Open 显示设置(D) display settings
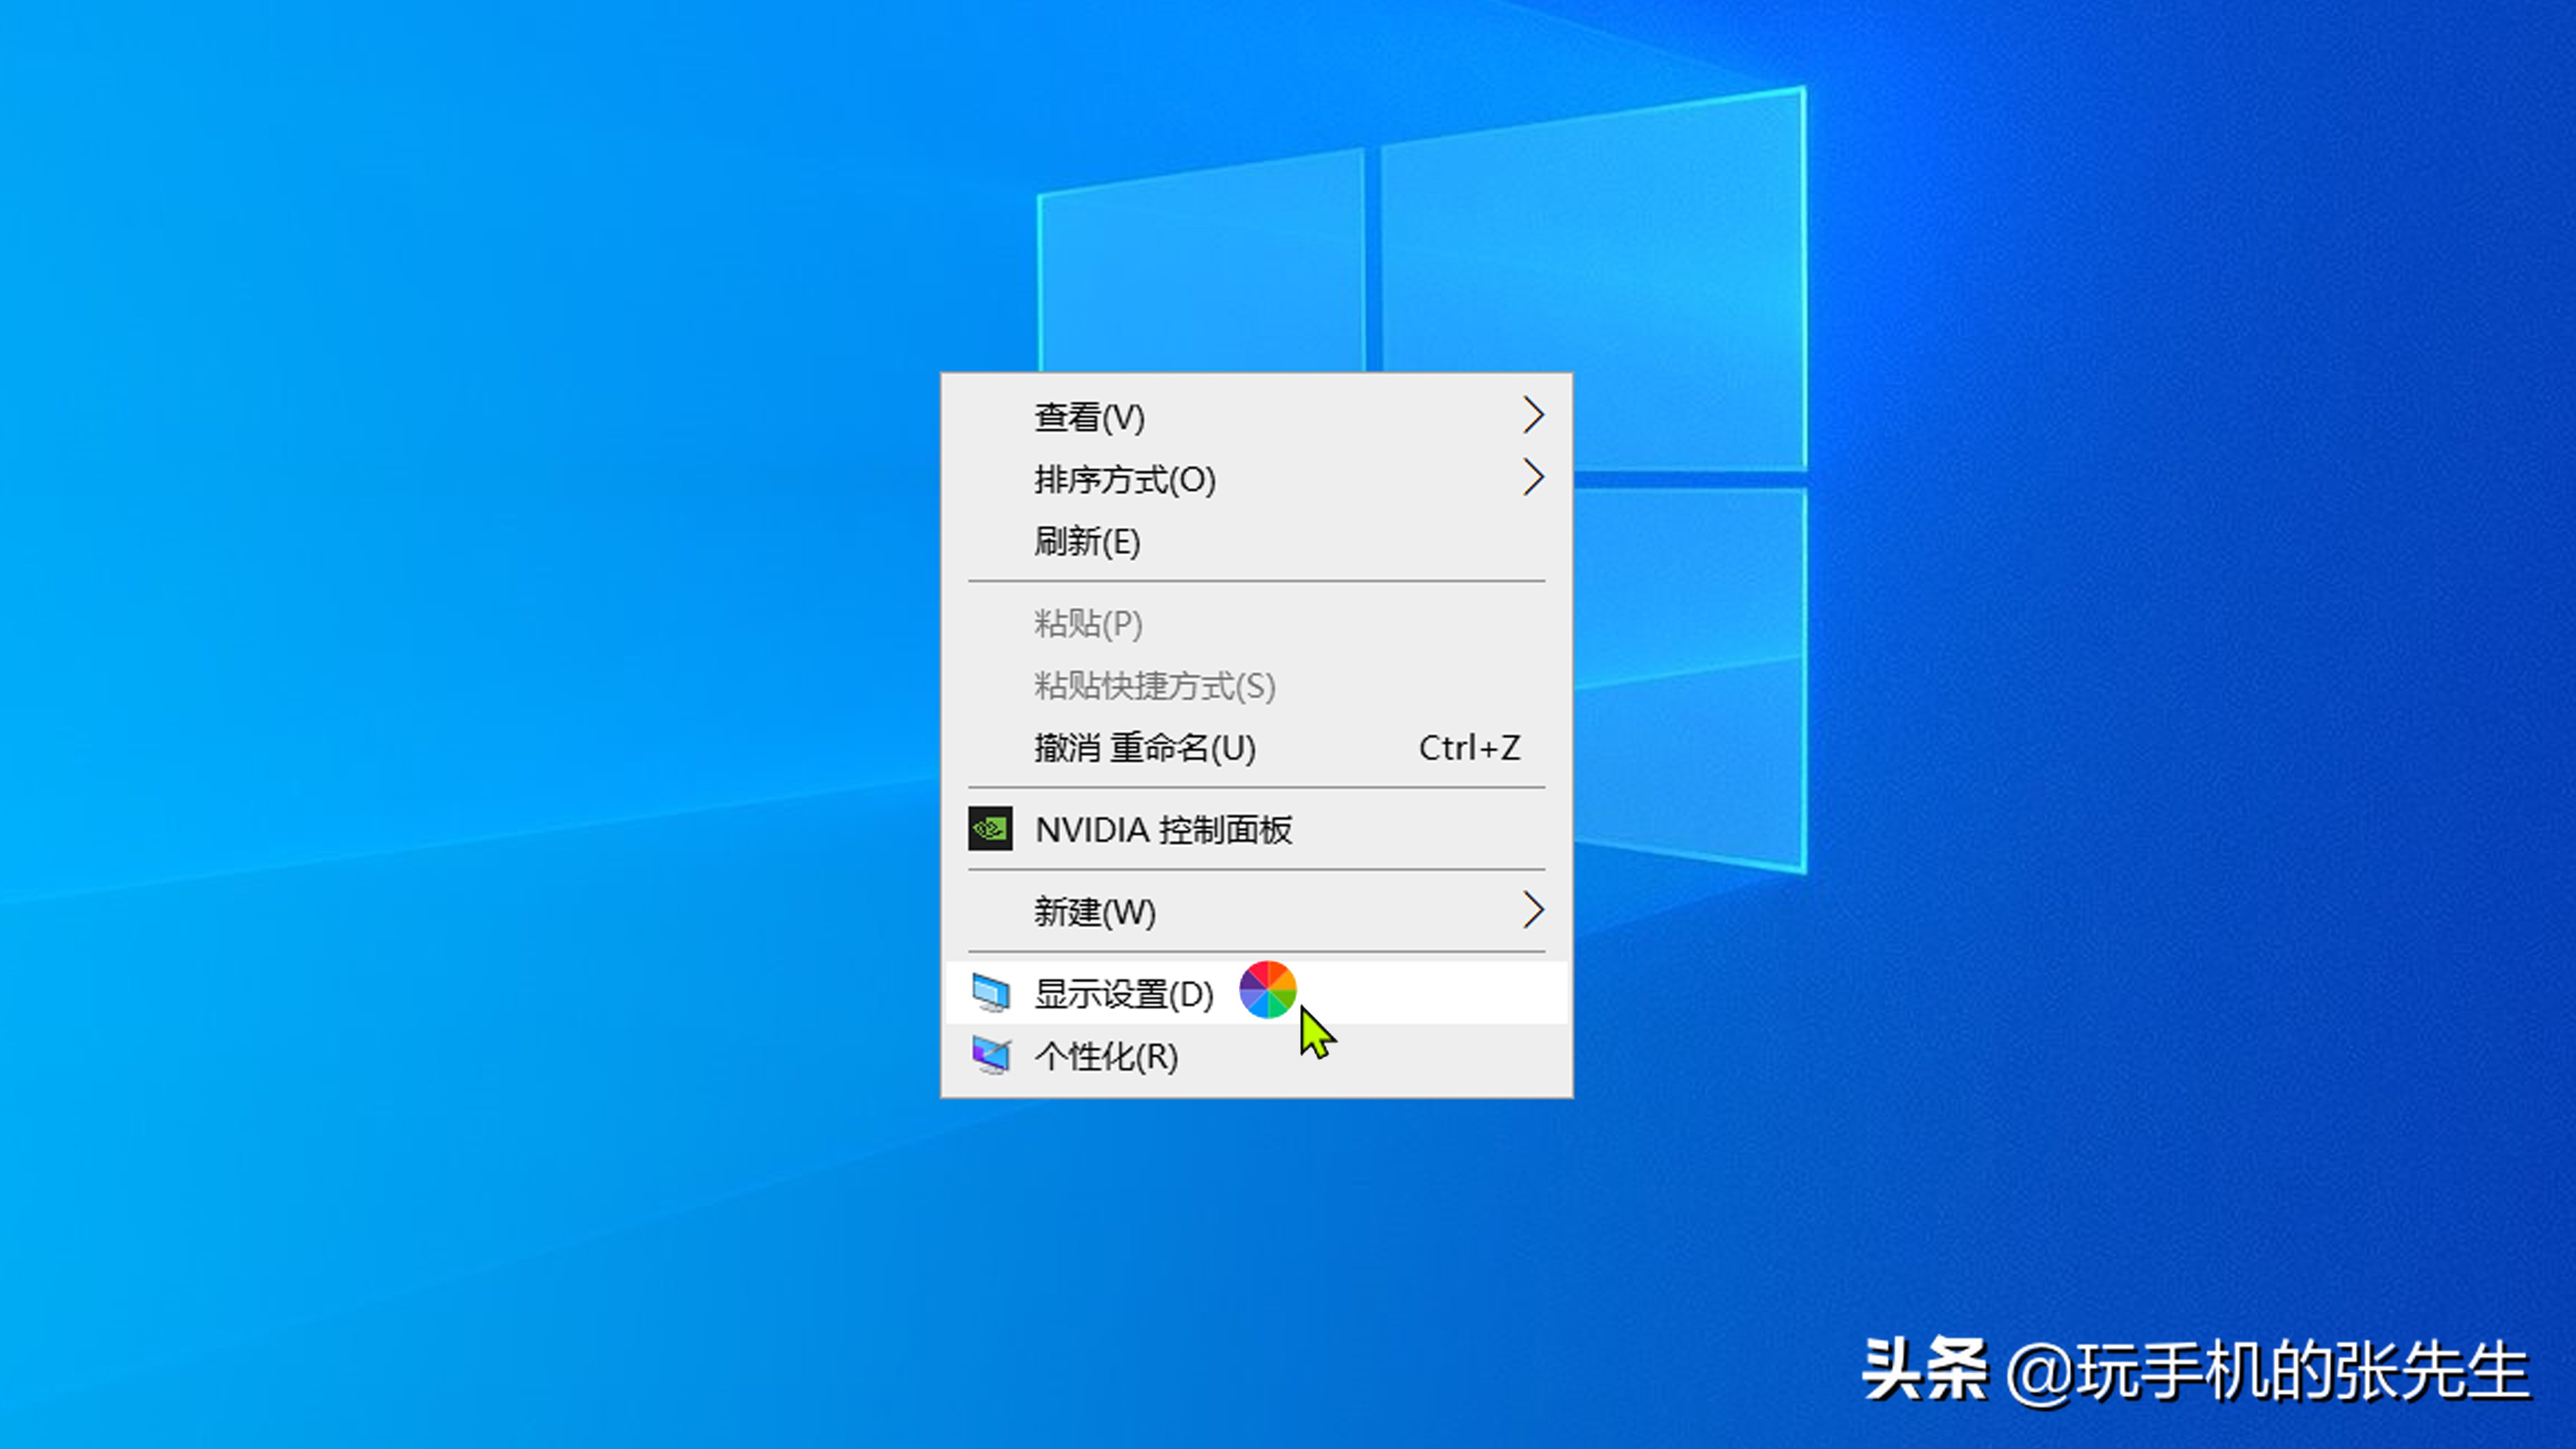2576x1449 pixels. click(1256, 993)
